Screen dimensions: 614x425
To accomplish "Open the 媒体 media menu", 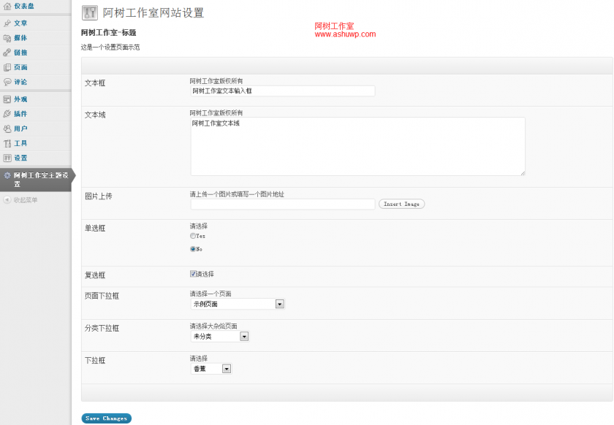I will [x=20, y=38].
